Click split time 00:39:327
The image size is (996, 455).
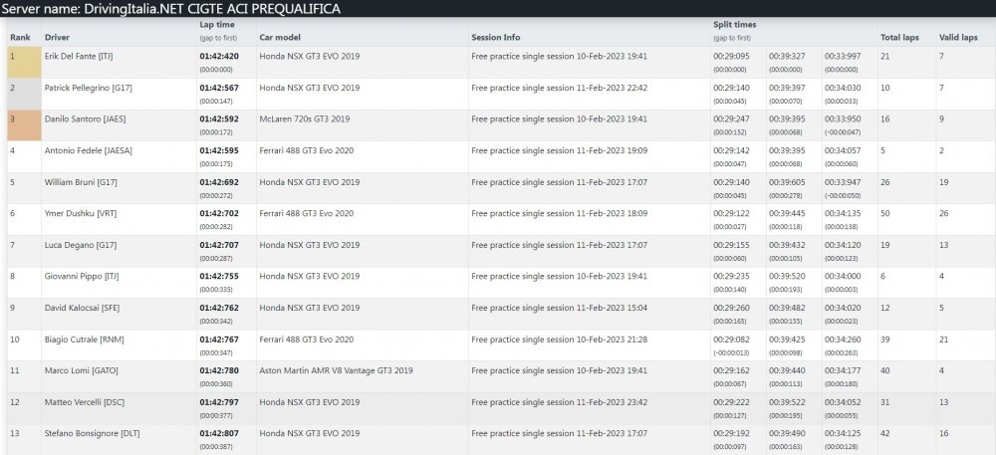787,57
